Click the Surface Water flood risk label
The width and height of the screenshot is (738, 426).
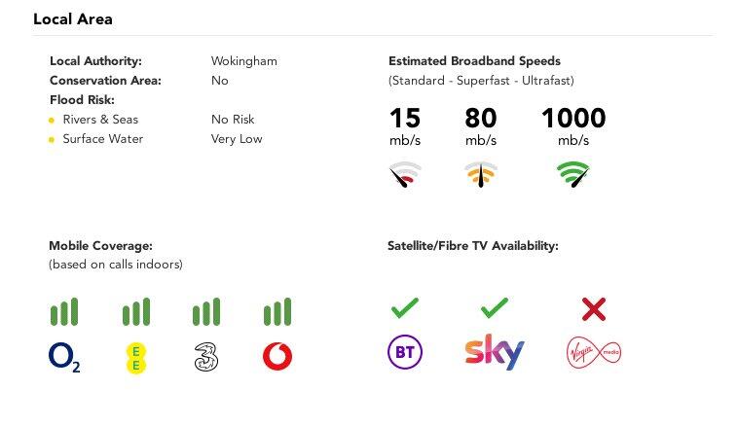click(102, 139)
